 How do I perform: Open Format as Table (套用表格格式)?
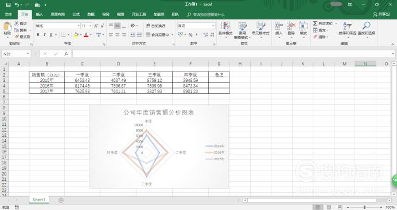[x=242, y=30]
